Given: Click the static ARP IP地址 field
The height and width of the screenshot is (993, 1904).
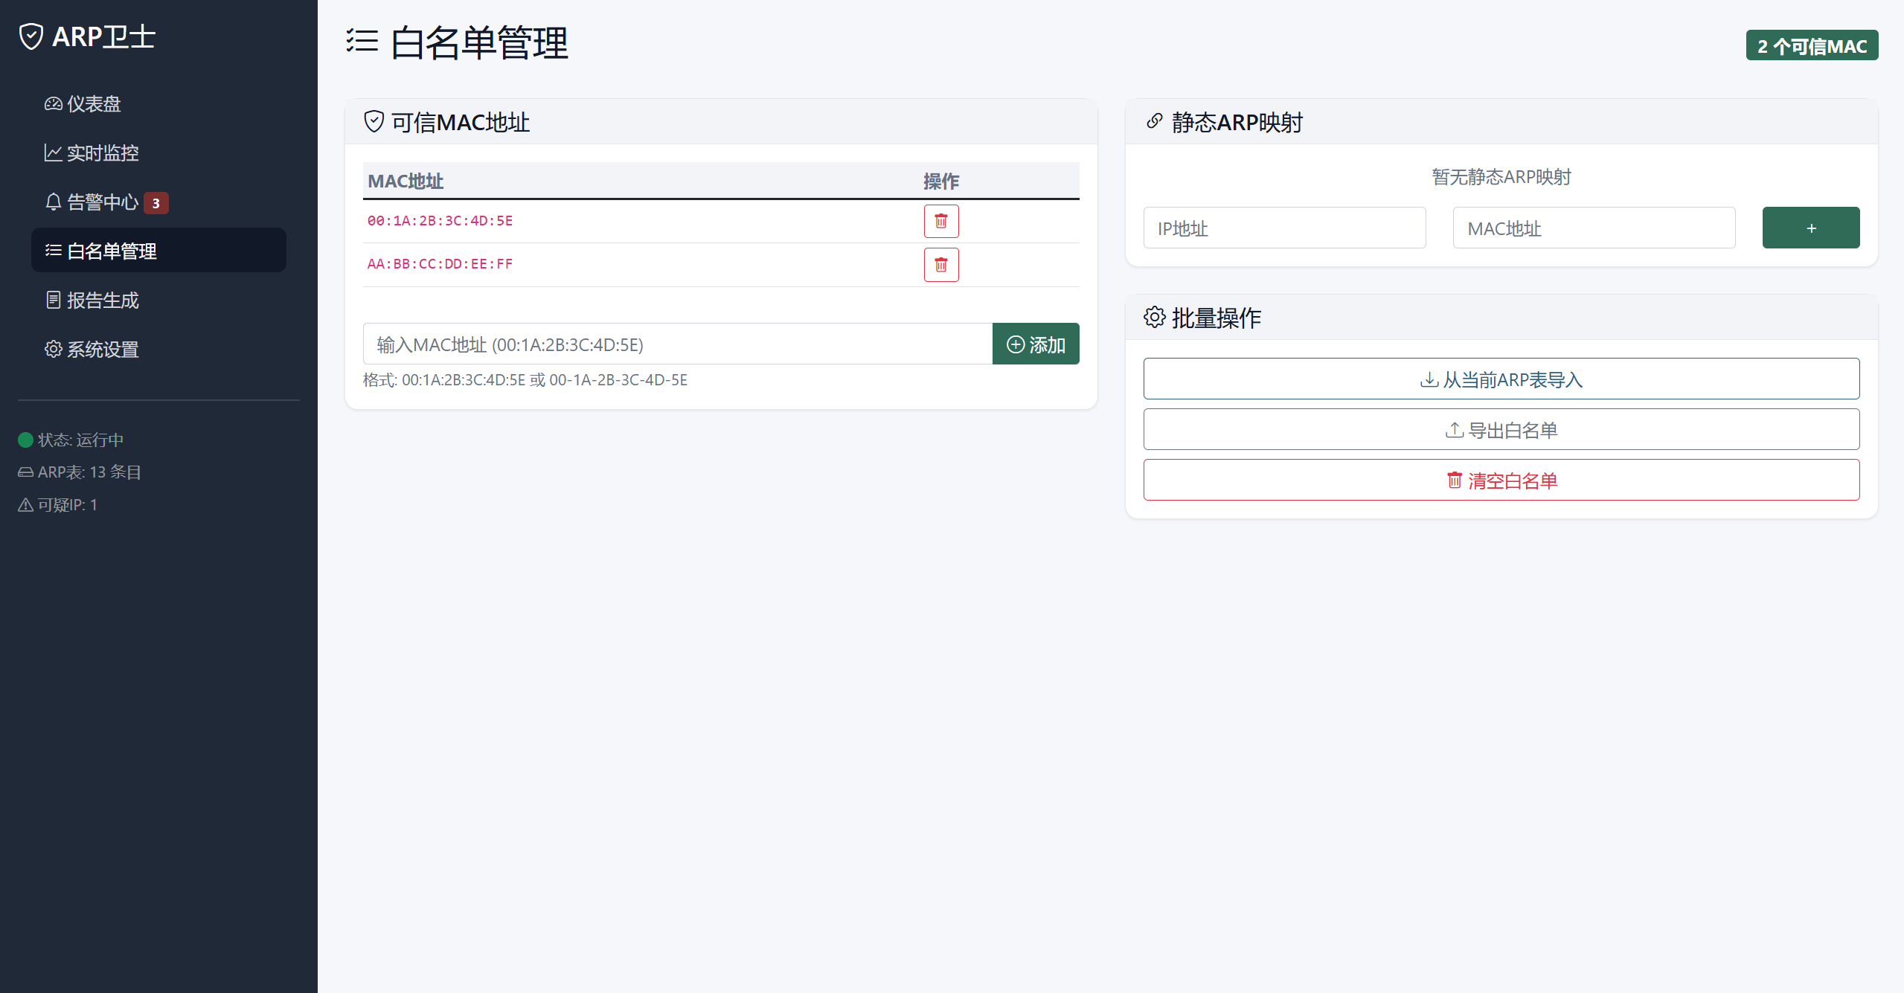Looking at the screenshot, I should [x=1283, y=228].
